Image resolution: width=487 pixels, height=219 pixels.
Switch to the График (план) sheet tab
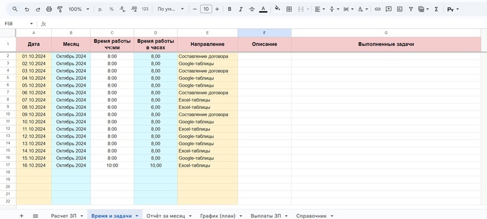(218, 215)
